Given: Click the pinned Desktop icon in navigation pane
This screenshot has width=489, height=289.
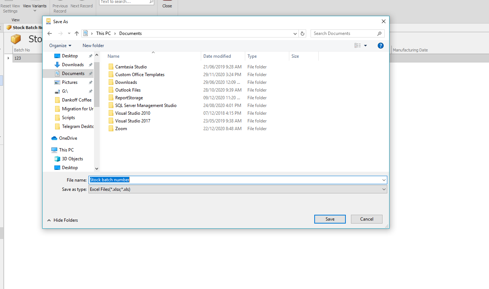Looking at the screenshot, I should (57, 56).
